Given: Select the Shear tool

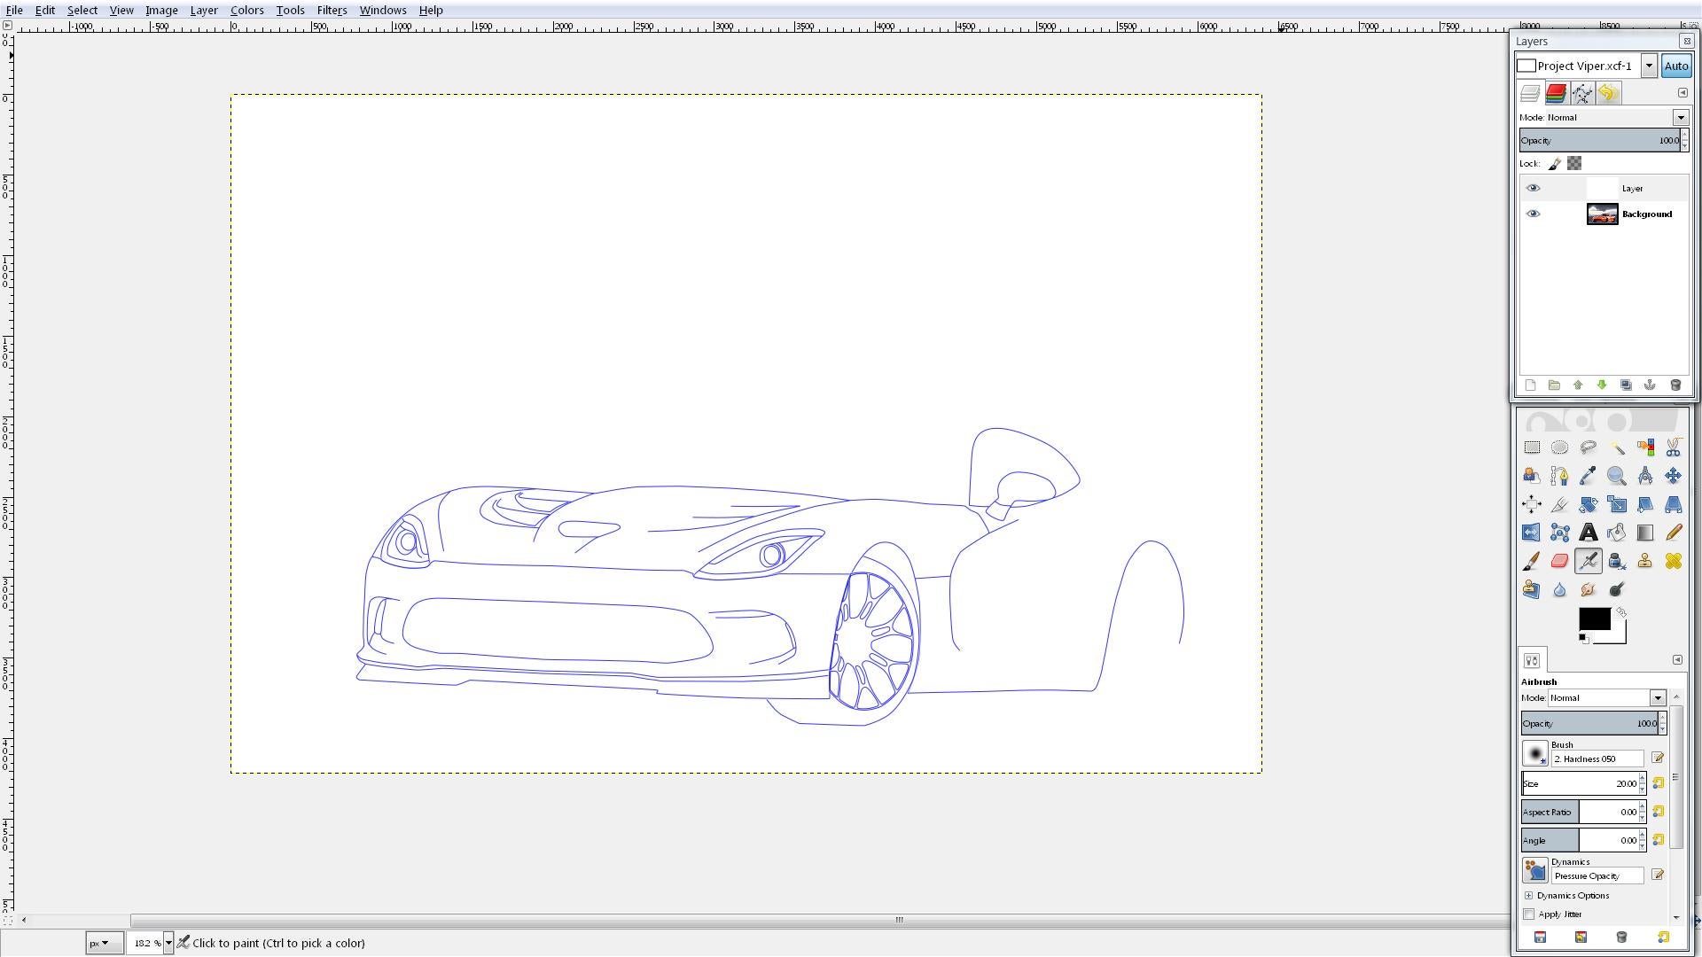Looking at the screenshot, I should [1645, 504].
